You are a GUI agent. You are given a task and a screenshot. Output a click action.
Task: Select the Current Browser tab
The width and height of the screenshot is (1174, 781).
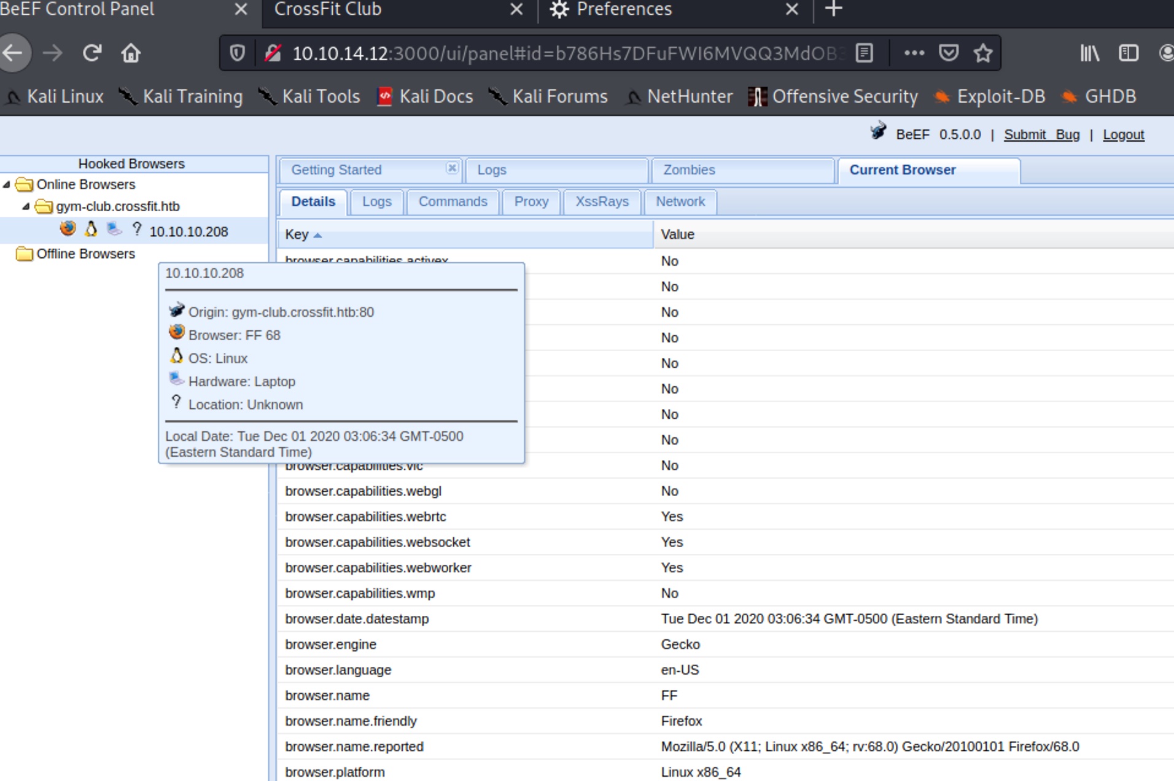pyautogui.click(x=928, y=170)
